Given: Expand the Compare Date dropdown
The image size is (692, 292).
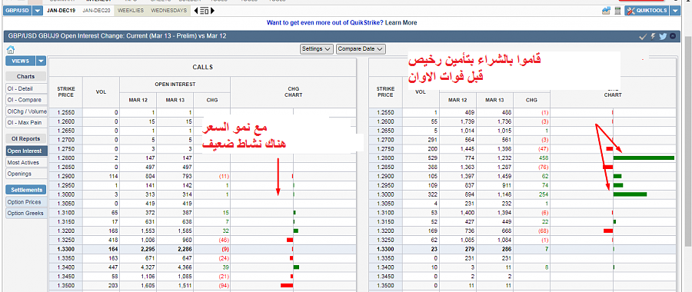Looking at the screenshot, I should pyautogui.click(x=361, y=49).
